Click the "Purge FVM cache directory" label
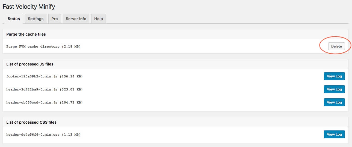352x147 pixels. [33, 47]
